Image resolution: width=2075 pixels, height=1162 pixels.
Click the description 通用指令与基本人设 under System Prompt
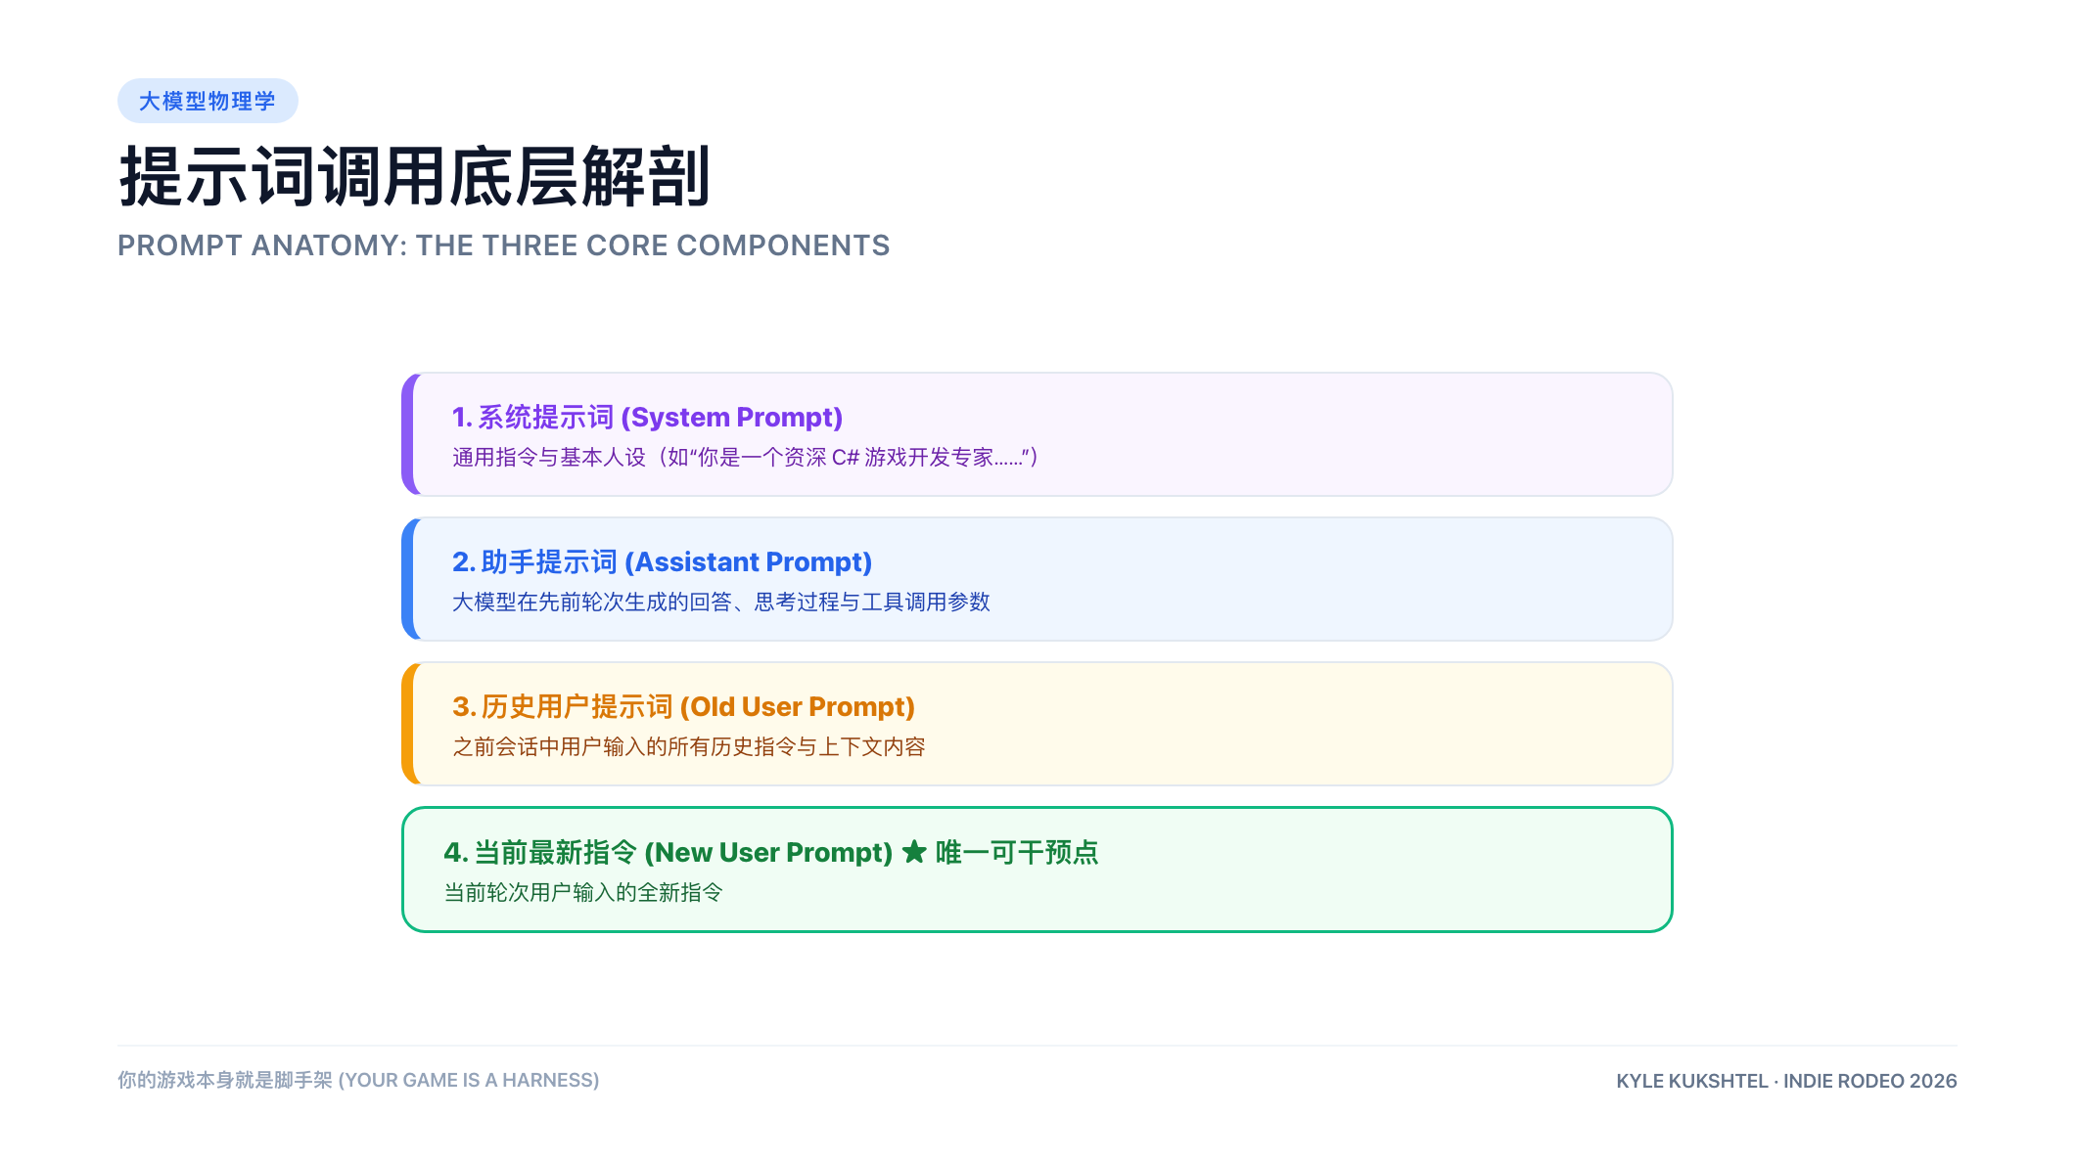point(749,458)
